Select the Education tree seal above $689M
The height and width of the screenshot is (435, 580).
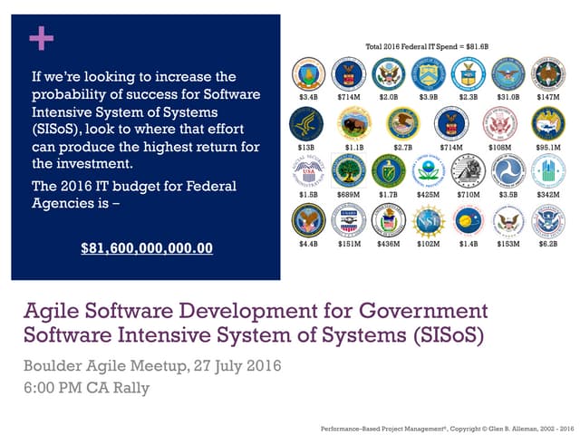[x=348, y=171]
